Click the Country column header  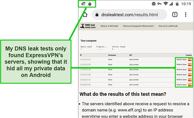[189, 55]
